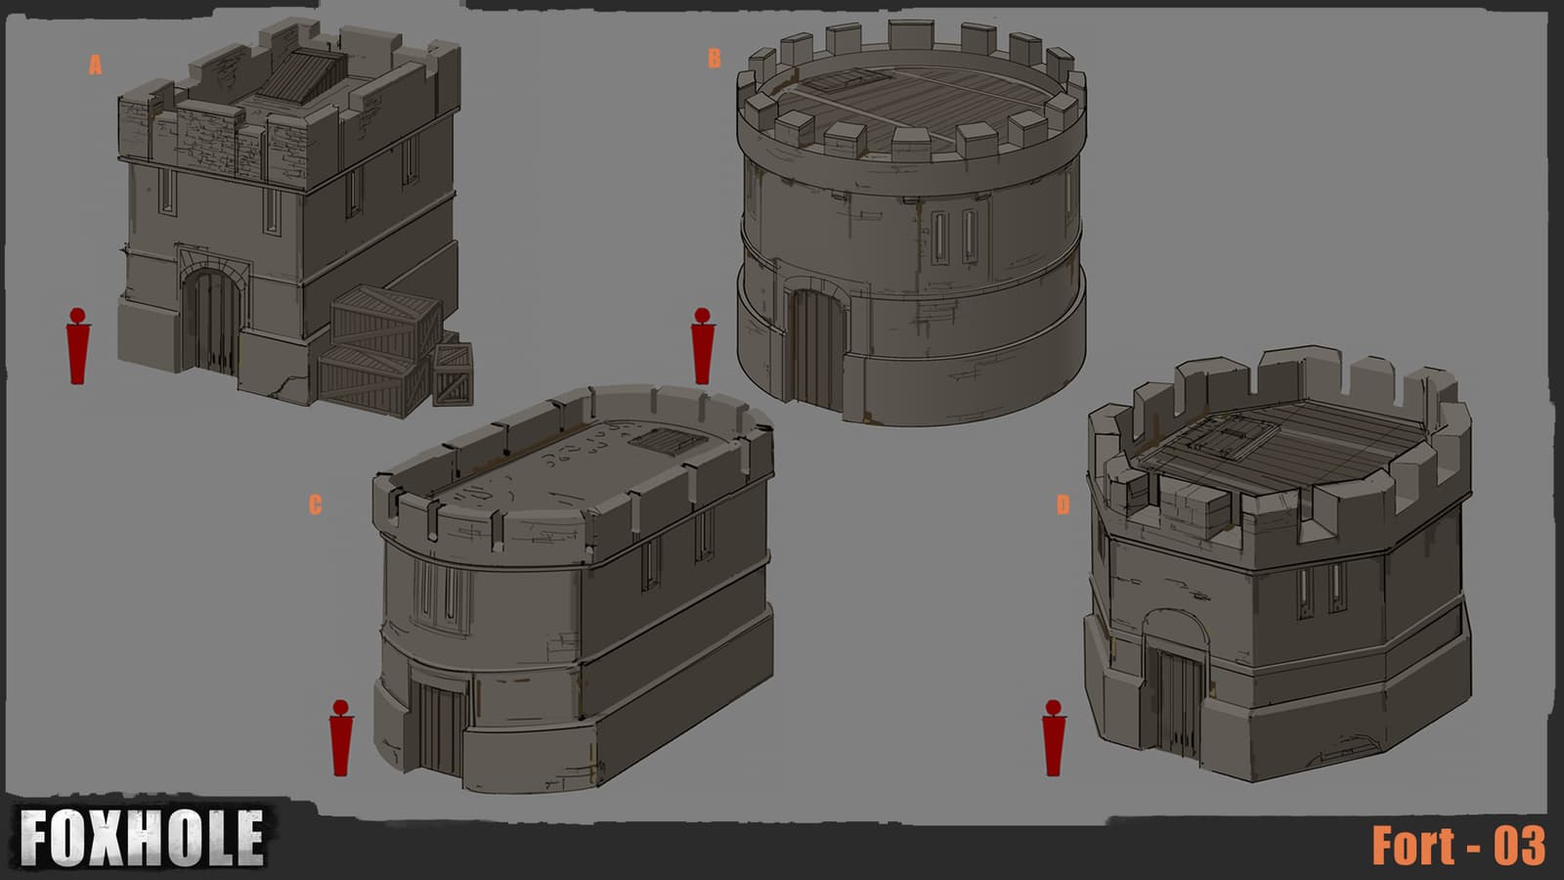The height and width of the screenshot is (880, 1564).
Task: Select the red scale figure beside fort C
Action: tap(340, 738)
